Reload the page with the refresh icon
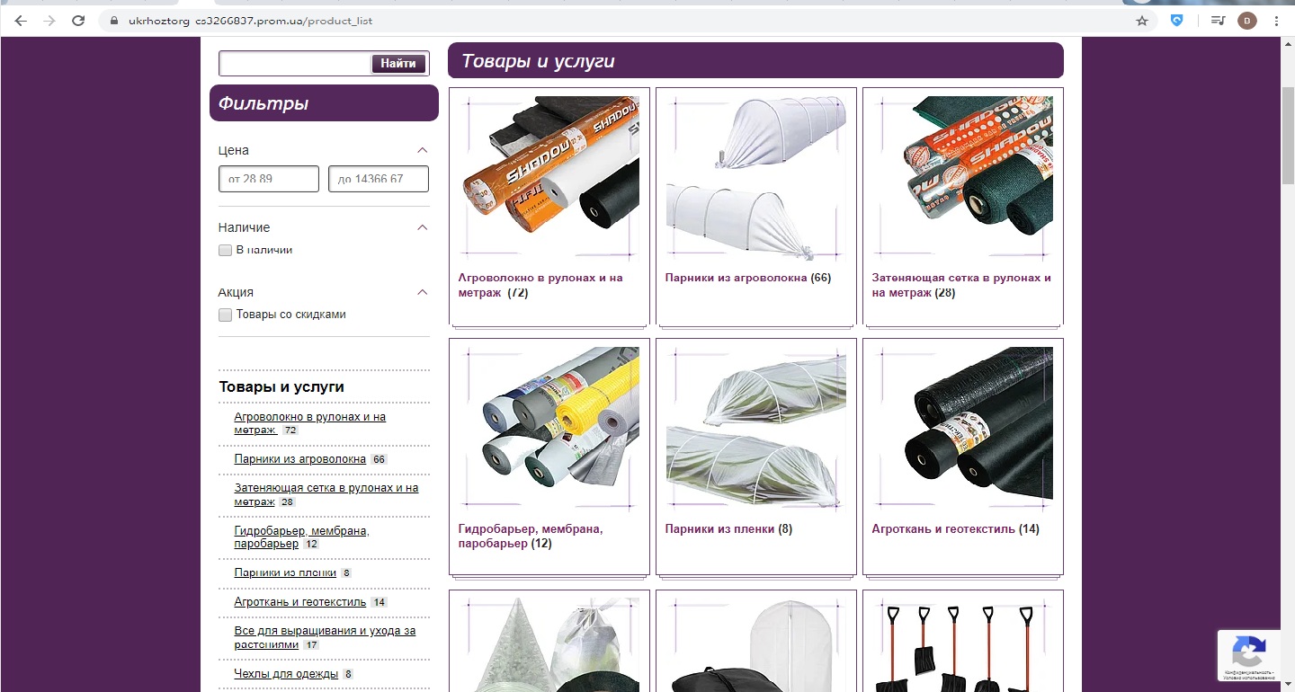 tap(78, 21)
